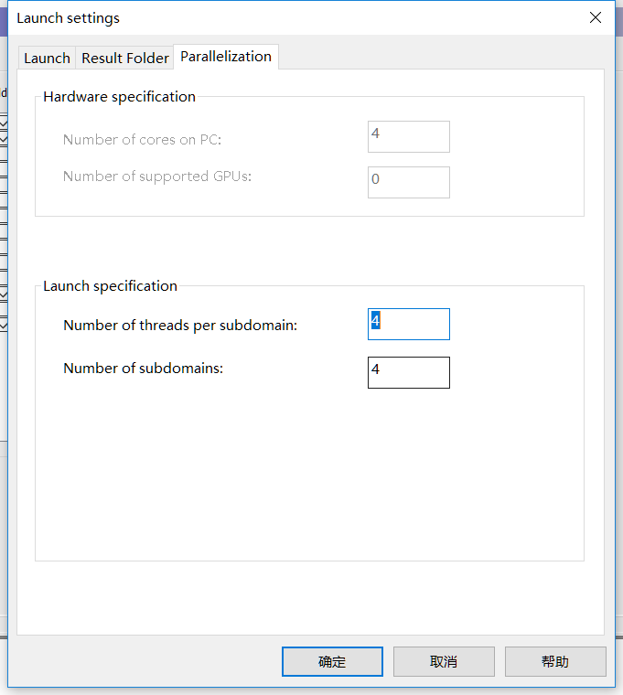
Task: Cancel the dialog with 取消 button
Action: (x=444, y=661)
